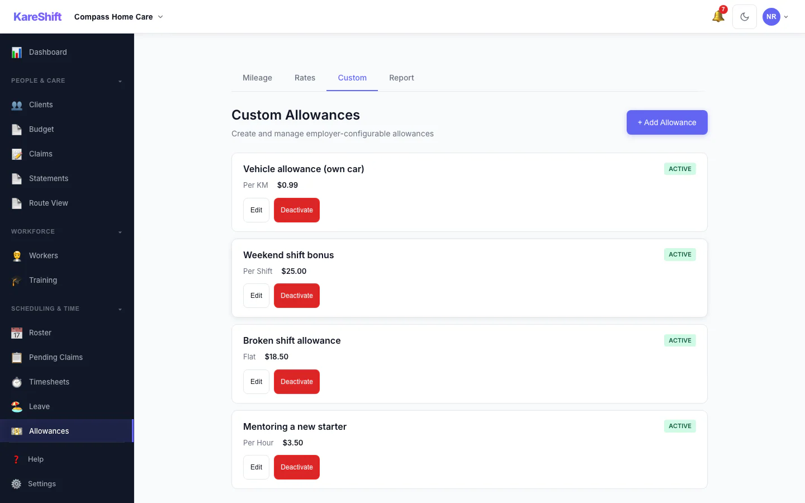Click the Clients people icon
Screen dimensions: 805x503
click(x=17, y=105)
